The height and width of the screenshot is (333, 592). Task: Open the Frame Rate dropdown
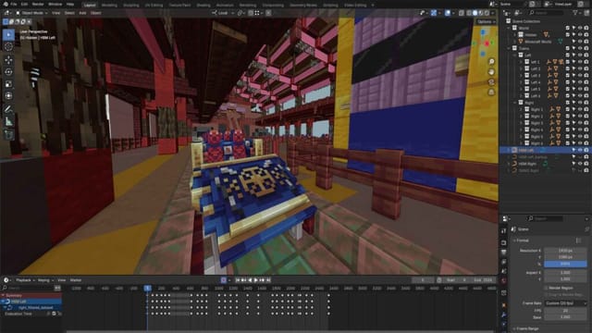point(565,303)
